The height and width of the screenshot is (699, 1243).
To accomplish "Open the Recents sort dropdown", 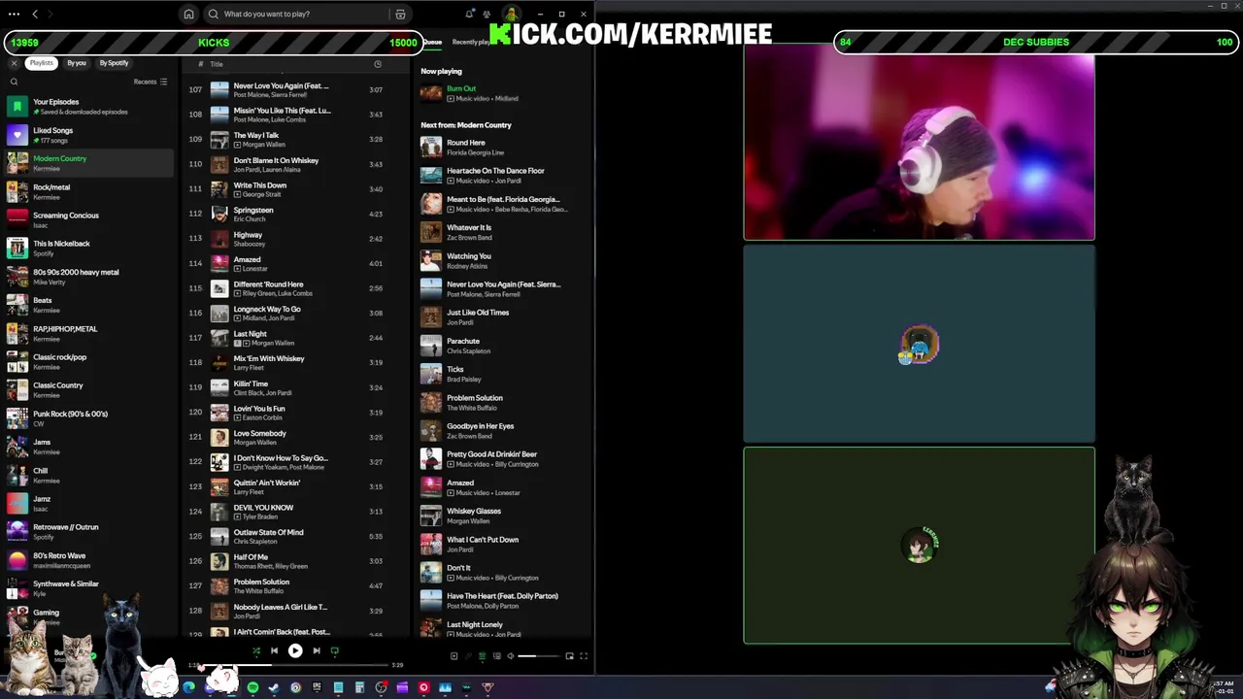I will 151,82.
